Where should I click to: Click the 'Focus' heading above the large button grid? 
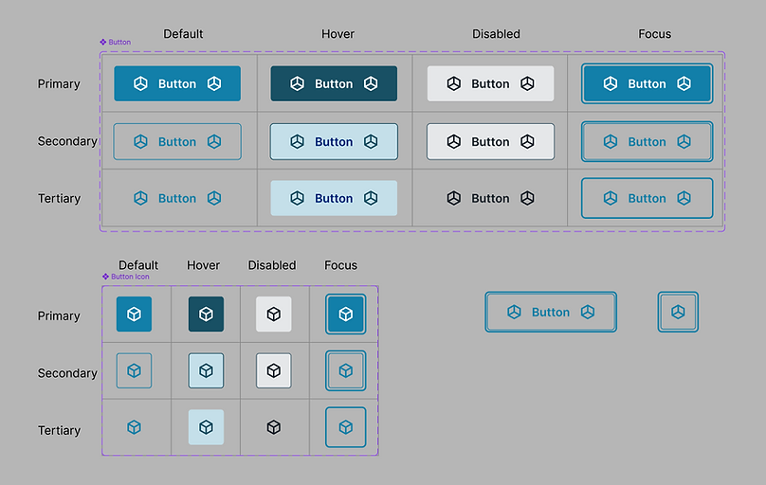pos(655,34)
